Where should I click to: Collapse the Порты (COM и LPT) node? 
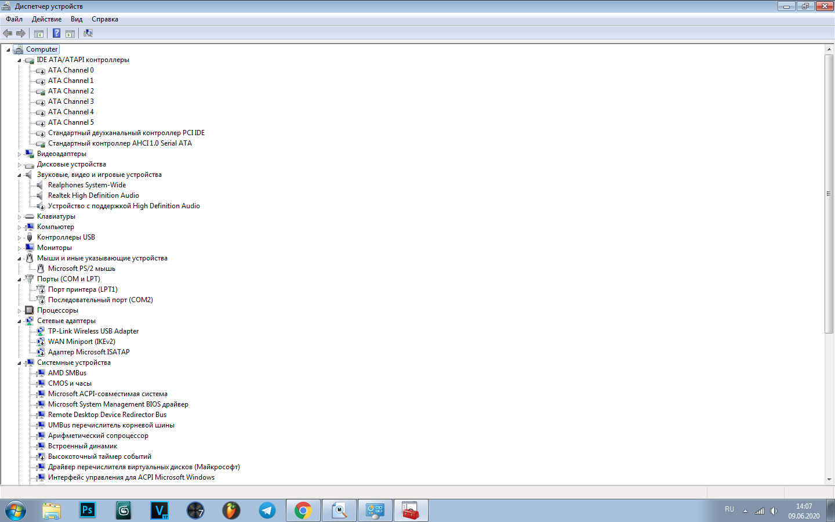tap(19, 280)
